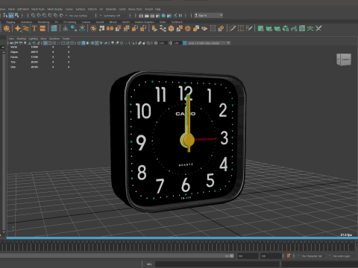Toggle select-by-hierarchy mode icon
This screenshot has height=268, width=358.
pyautogui.click(x=5, y=16)
